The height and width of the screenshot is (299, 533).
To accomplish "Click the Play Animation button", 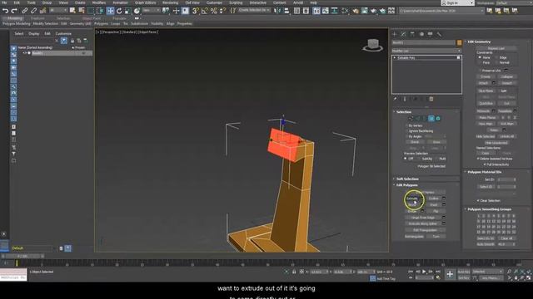I will pos(424,272).
